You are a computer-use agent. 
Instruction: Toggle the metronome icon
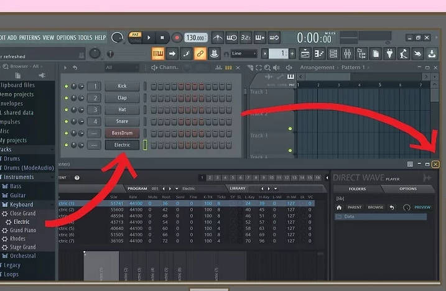[x=218, y=37]
